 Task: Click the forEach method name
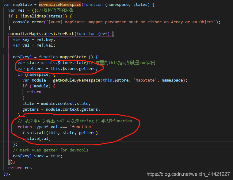pyautogui.click(x=66, y=34)
